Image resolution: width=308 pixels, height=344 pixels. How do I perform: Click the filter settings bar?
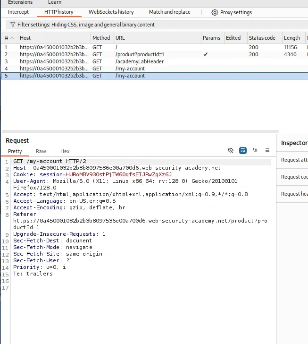coord(157,25)
